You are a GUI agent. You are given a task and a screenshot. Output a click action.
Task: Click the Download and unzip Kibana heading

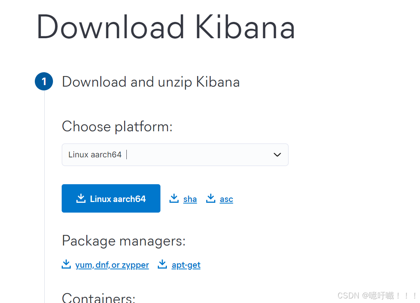151,82
